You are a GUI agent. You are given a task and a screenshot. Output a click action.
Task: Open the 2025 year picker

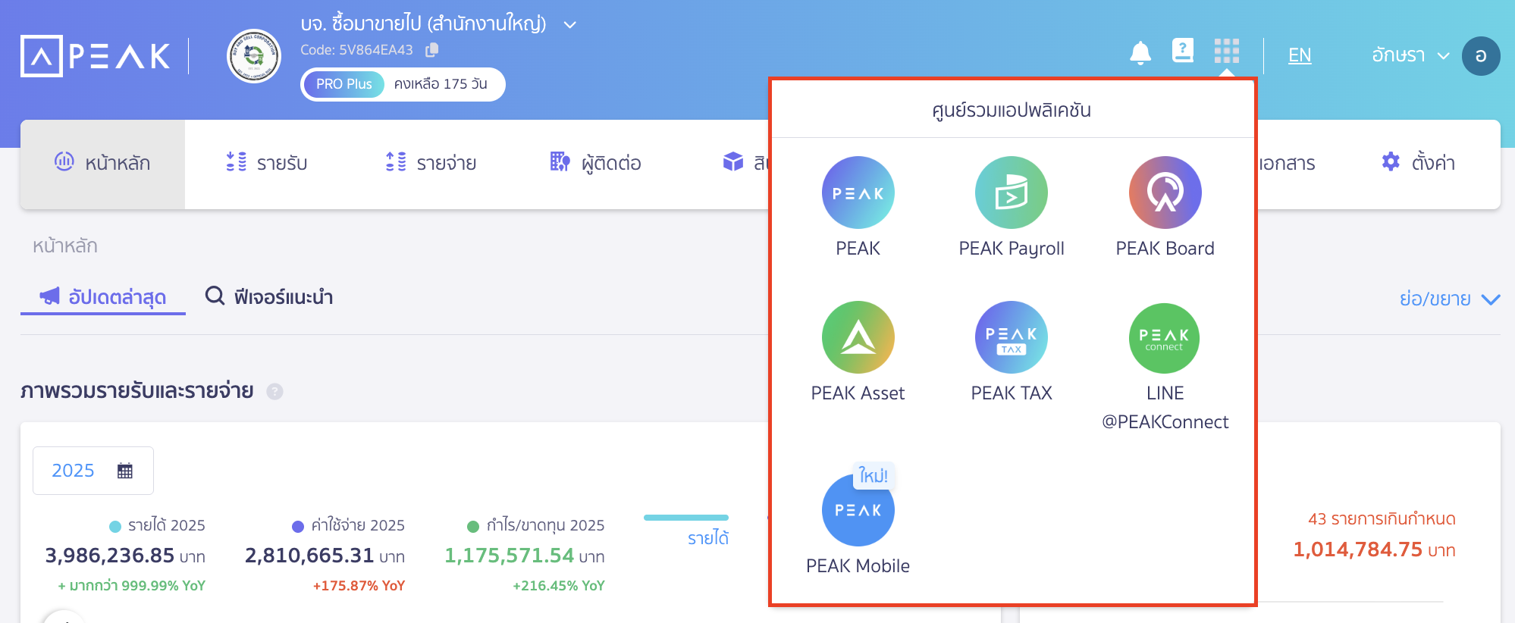pos(93,471)
